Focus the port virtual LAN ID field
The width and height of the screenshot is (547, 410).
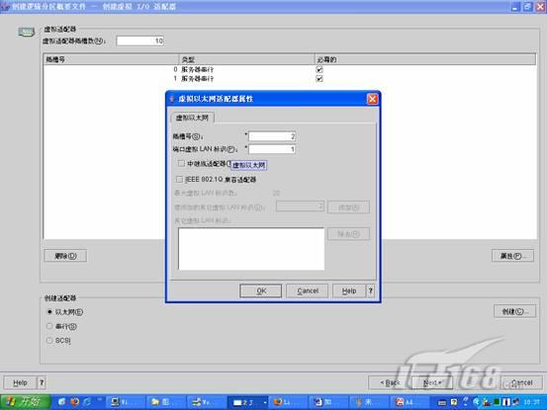coord(272,149)
